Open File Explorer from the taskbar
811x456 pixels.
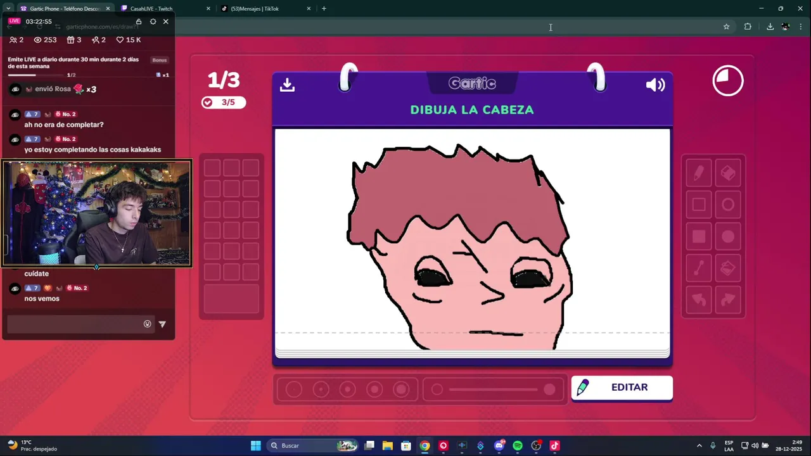click(x=388, y=445)
